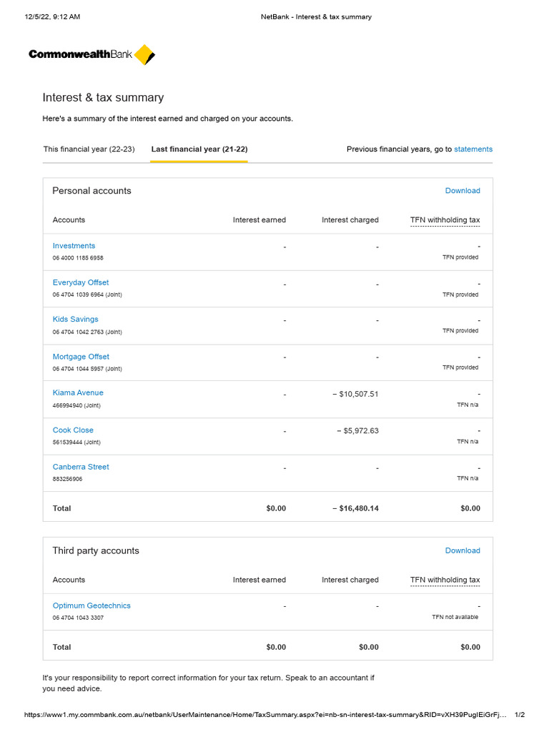Download Third party accounts summary
Screen dimensions: 549x732
coord(463,550)
